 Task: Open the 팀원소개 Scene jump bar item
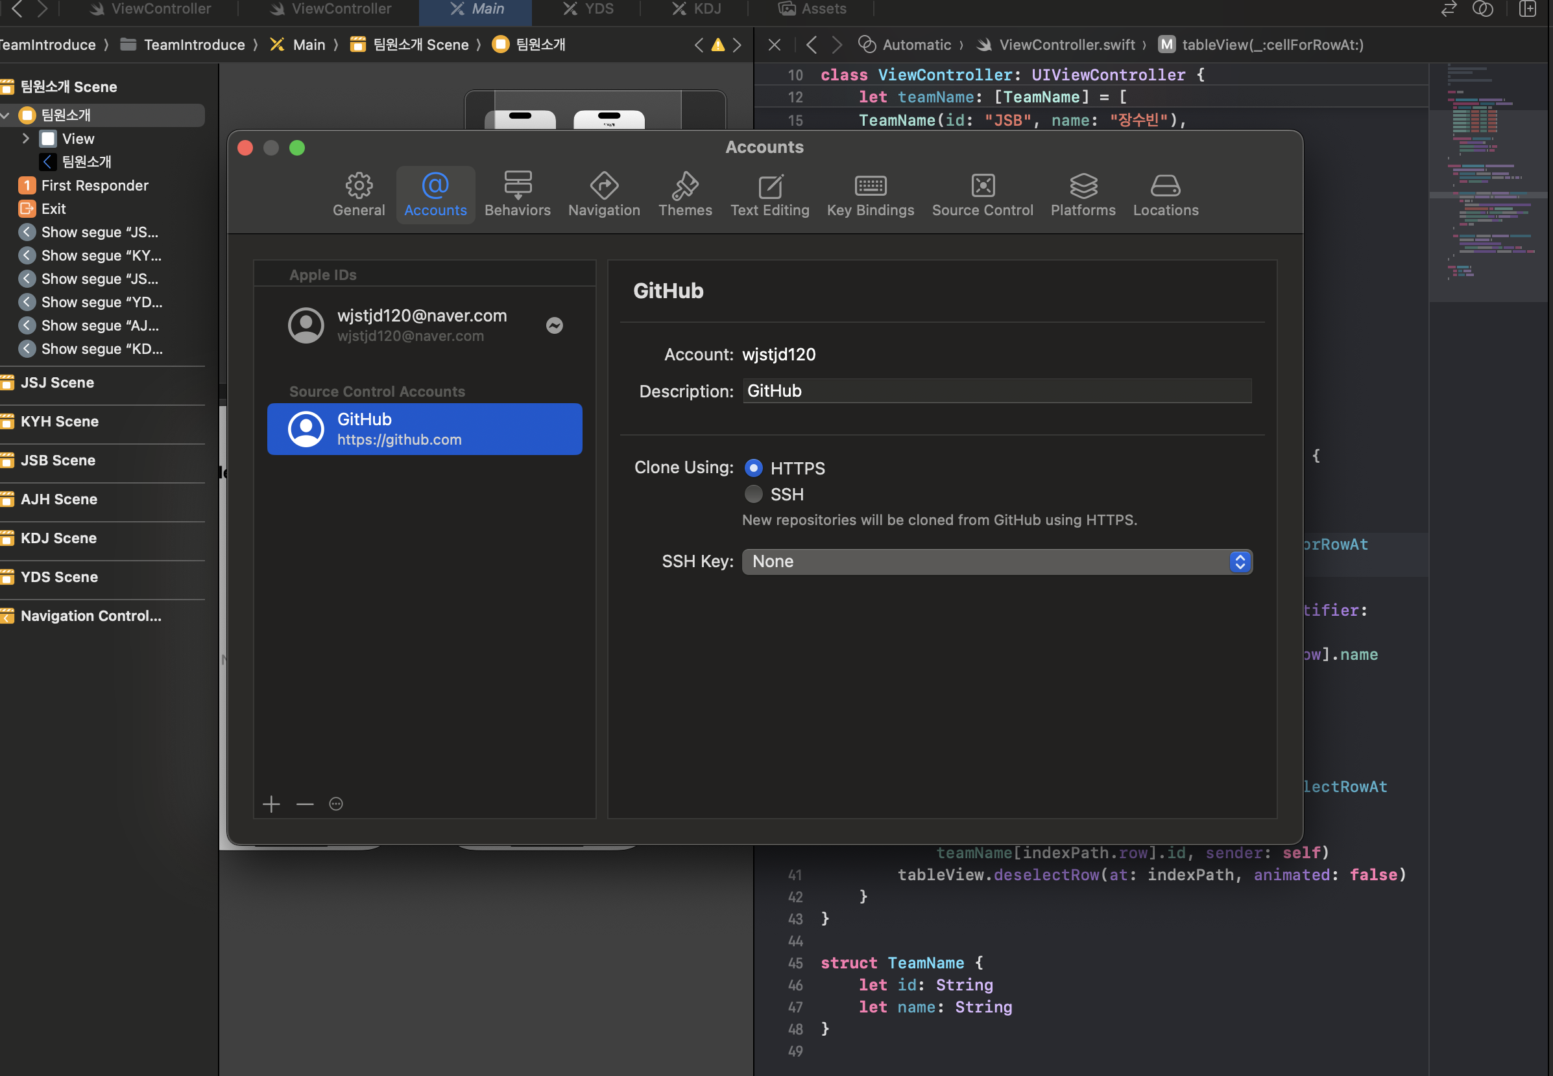point(409,45)
